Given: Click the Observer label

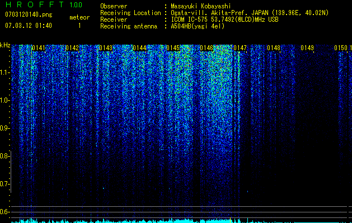Looking at the screenshot, I should coord(114,6).
